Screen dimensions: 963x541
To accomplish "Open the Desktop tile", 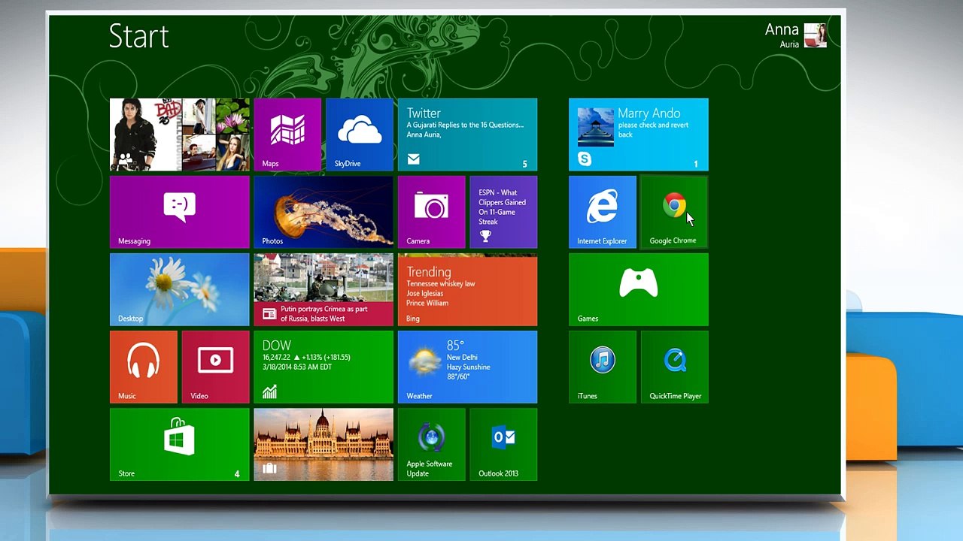I will (179, 289).
